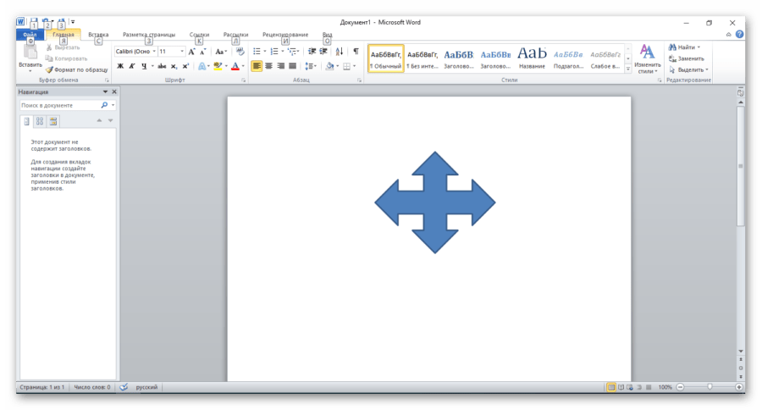Toggle bold (Ж) formatting

[120, 66]
